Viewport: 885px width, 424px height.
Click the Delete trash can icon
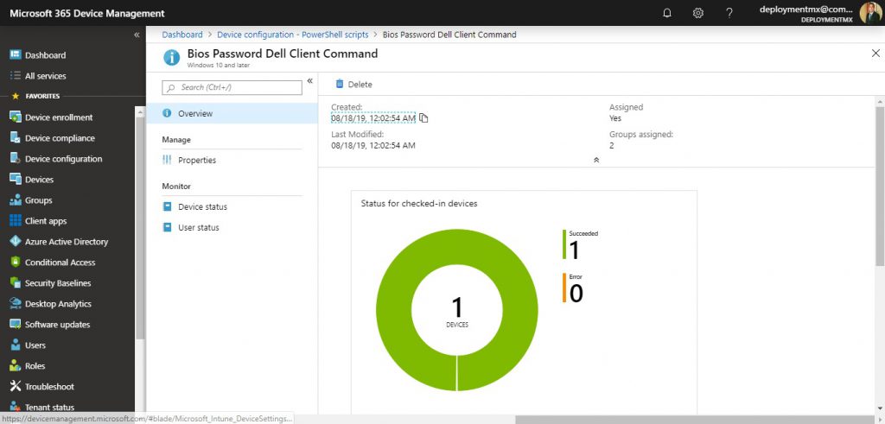pos(340,84)
